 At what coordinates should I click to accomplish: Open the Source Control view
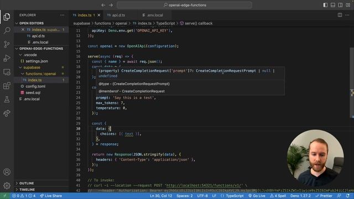point(7,44)
